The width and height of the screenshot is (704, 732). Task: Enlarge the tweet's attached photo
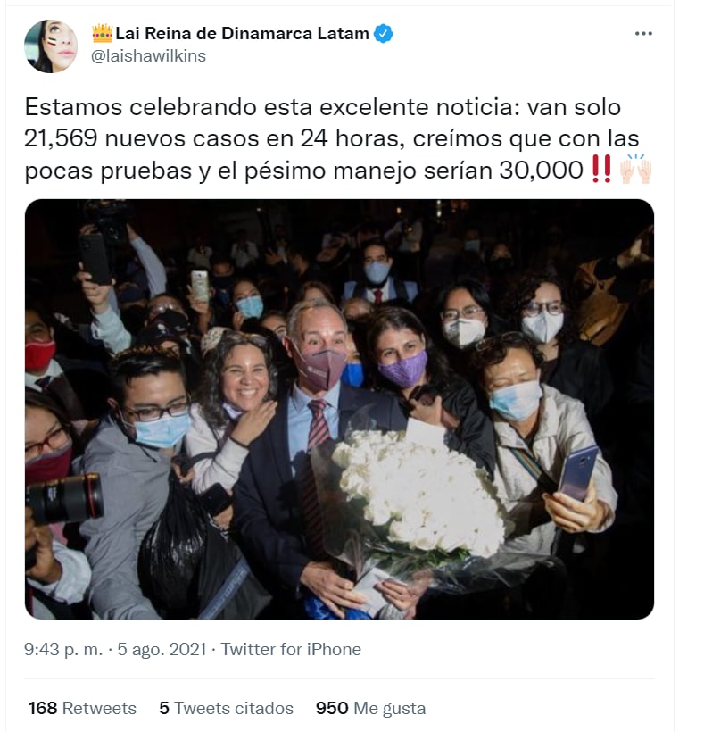339,409
